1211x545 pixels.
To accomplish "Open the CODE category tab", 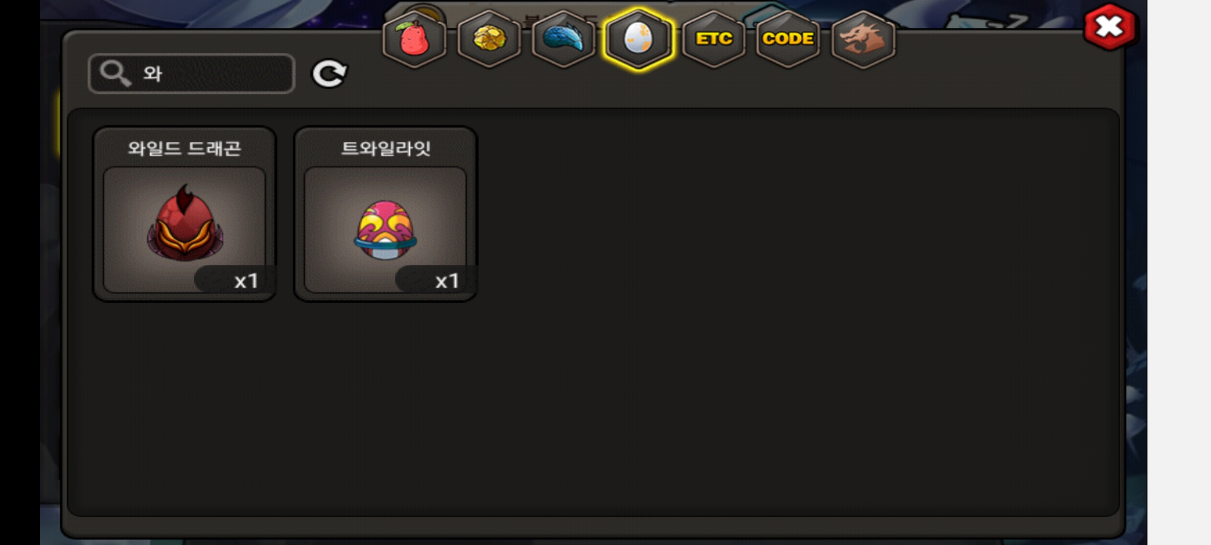I will tap(788, 39).
